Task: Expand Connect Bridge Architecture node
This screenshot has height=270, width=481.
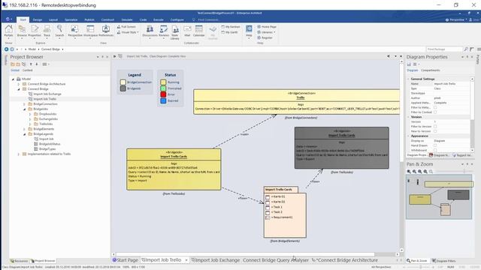Action: click(x=19, y=84)
